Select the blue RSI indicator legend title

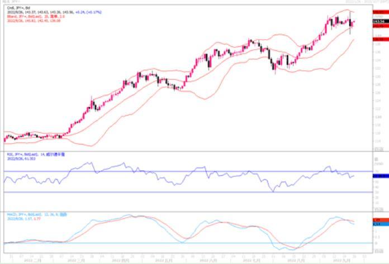(x=36, y=154)
